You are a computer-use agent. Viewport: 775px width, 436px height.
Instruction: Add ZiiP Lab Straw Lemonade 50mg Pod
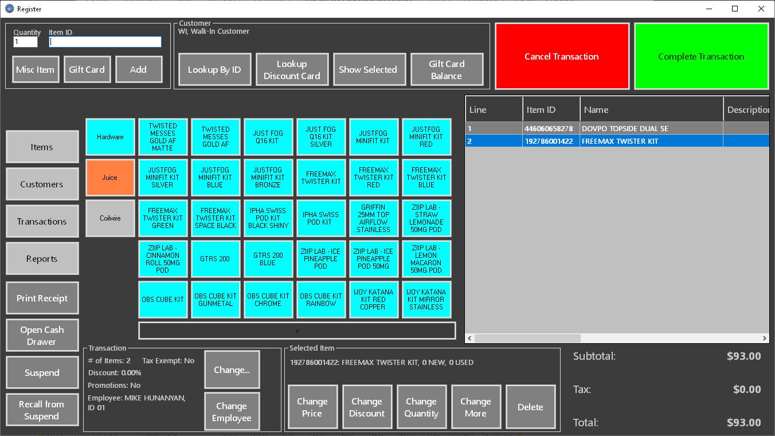(x=426, y=218)
